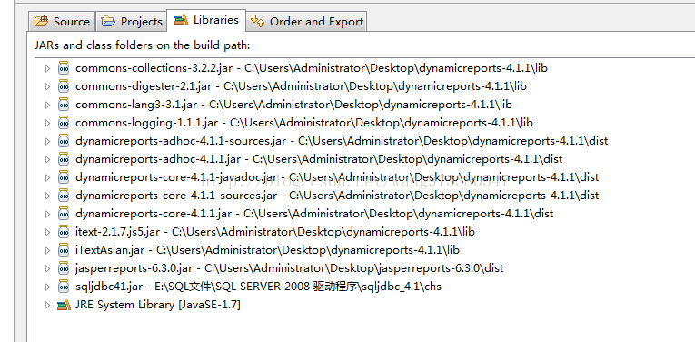
Task: Switch to the Source tab
Action: pyautogui.click(x=62, y=21)
